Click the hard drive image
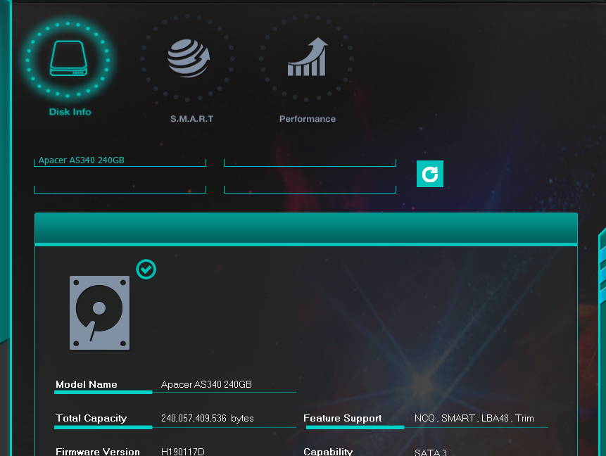606x456 pixels. pyautogui.click(x=100, y=312)
